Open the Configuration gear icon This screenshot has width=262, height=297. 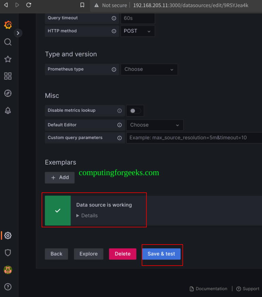8,235
